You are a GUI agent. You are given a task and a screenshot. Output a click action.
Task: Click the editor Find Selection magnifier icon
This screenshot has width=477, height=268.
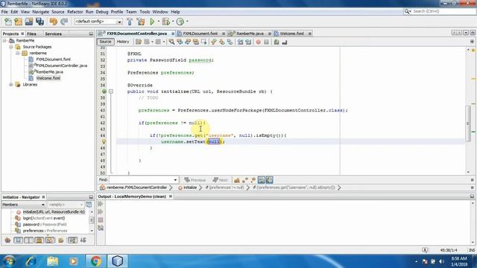pos(172,42)
